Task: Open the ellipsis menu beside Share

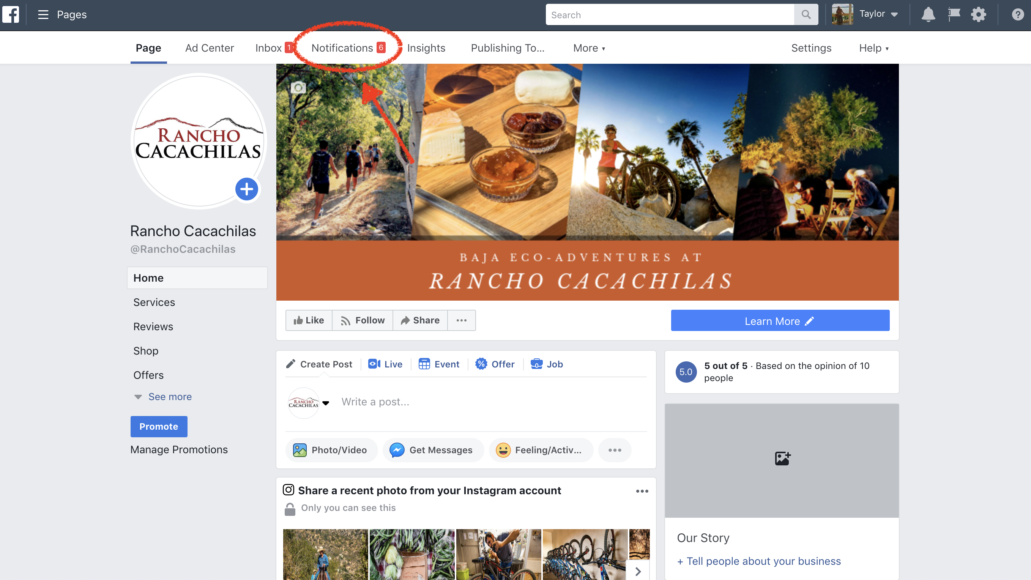Action: (462, 320)
